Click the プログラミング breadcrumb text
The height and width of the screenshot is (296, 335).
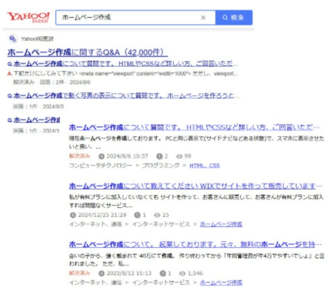[x=161, y=166]
